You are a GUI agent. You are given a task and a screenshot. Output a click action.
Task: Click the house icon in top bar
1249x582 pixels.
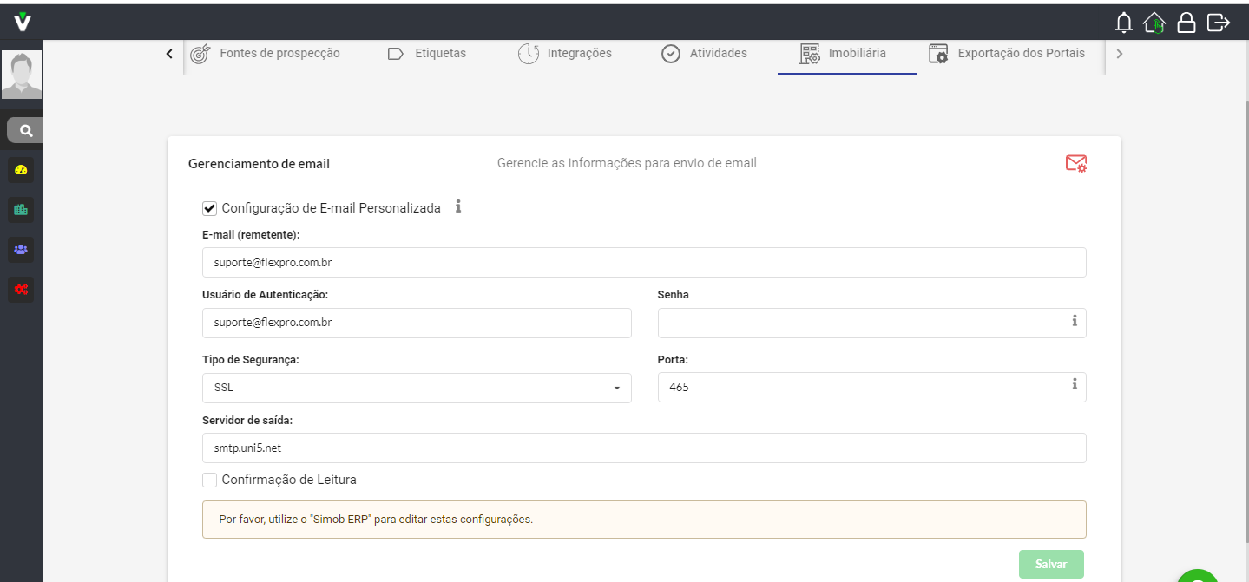coord(1154,23)
